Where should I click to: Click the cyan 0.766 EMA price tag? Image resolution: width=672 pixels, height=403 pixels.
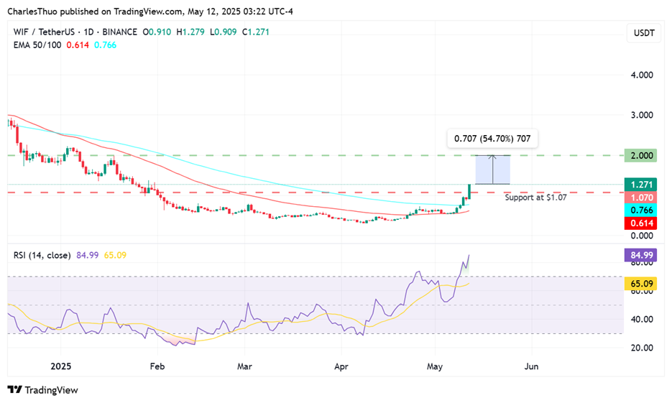641,210
